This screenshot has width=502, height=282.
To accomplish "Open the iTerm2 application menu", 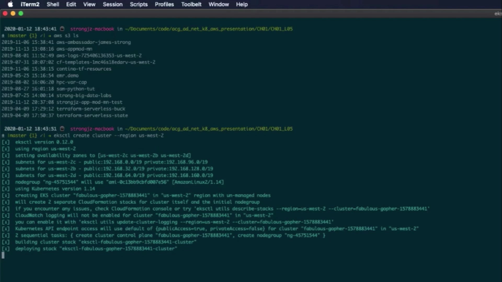I will (x=30, y=4).
